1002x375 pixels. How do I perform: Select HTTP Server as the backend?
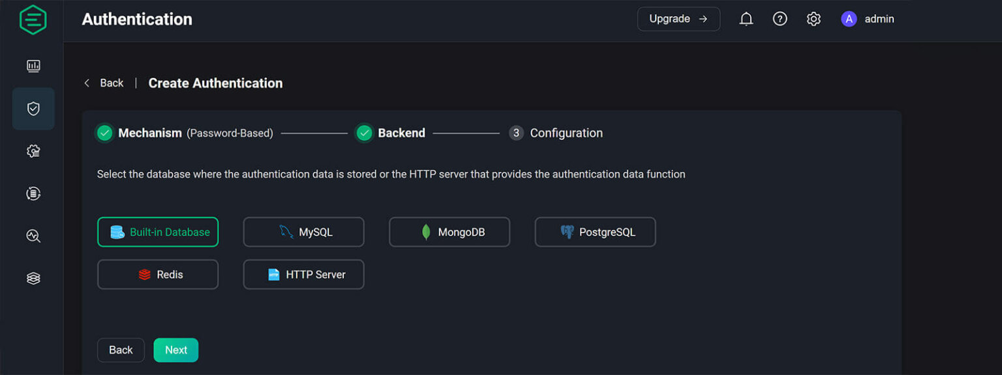point(303,274)
